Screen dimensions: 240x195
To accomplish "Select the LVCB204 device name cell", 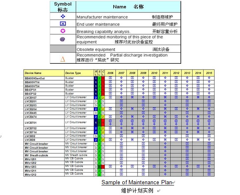I will point(44,109).
